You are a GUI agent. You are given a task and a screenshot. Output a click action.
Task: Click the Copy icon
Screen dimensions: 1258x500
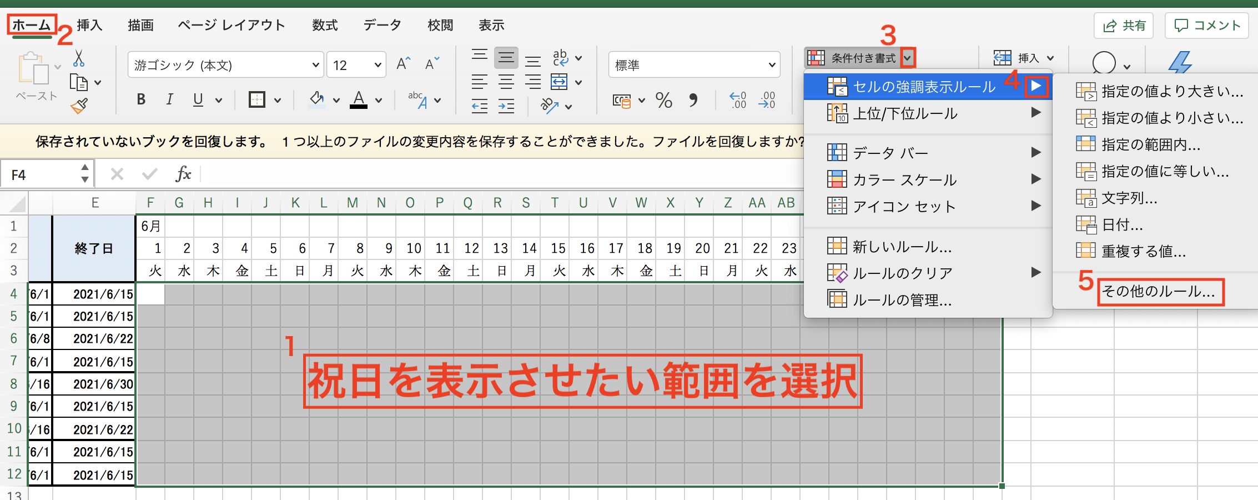79,82
